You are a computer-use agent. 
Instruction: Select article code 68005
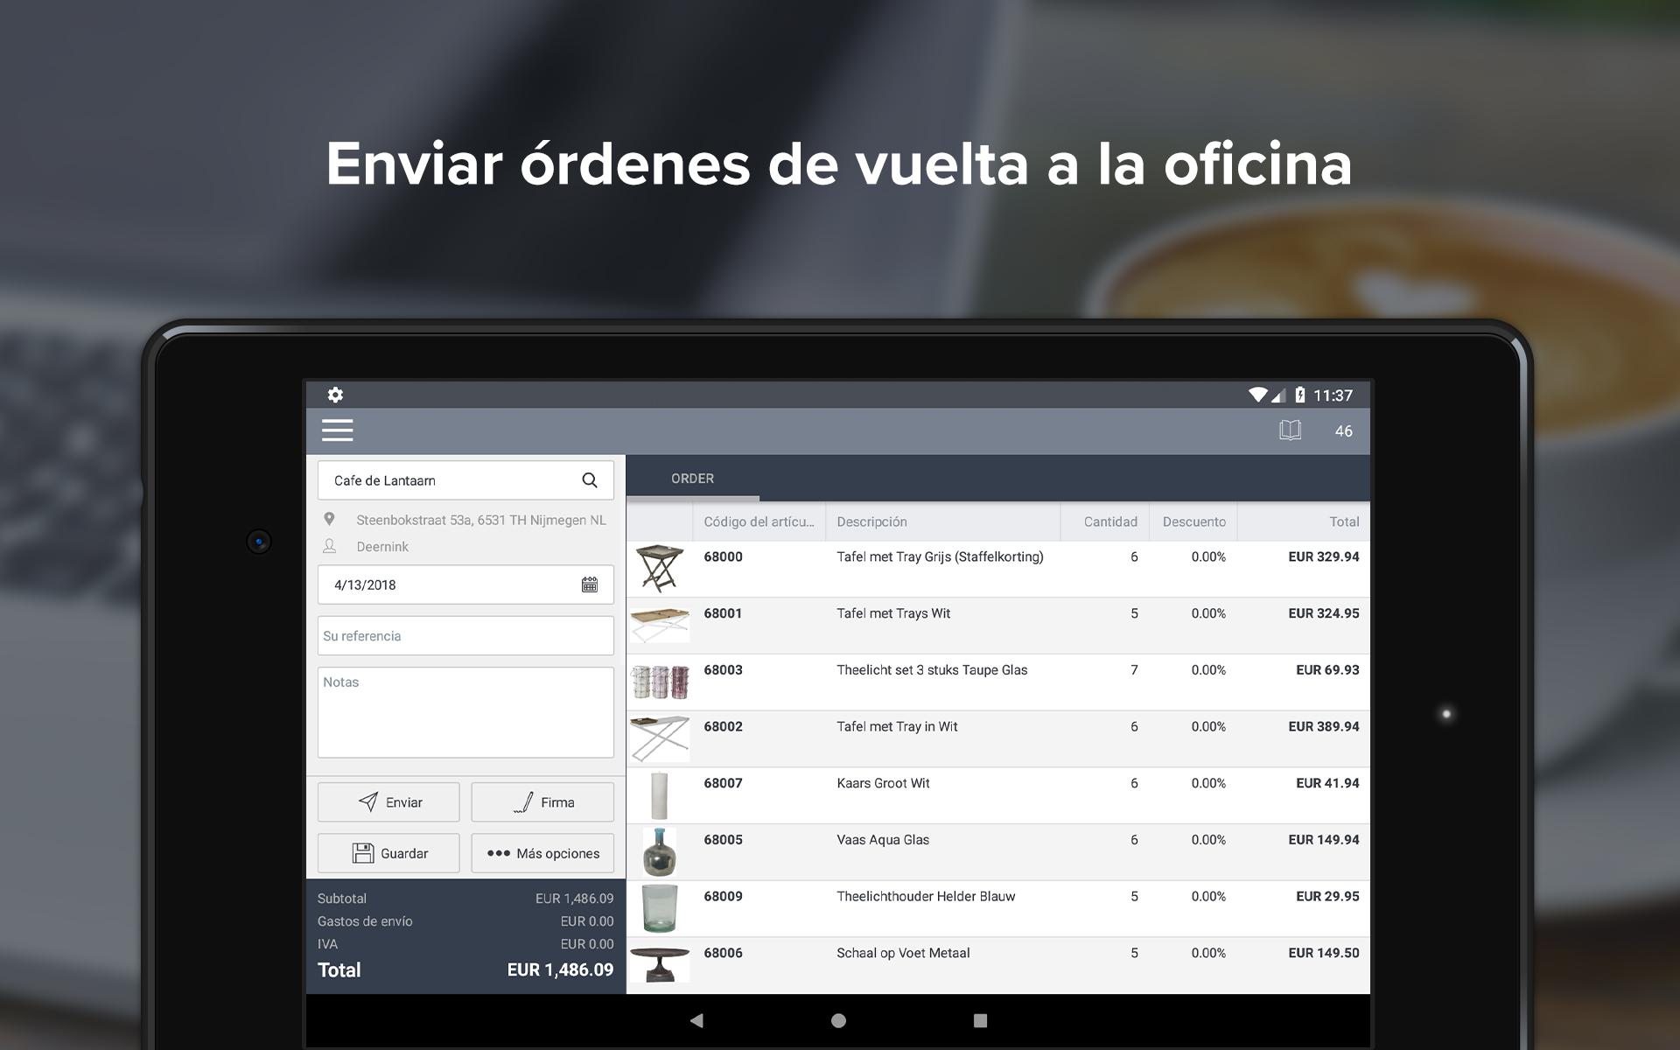(x=723, y=840)
